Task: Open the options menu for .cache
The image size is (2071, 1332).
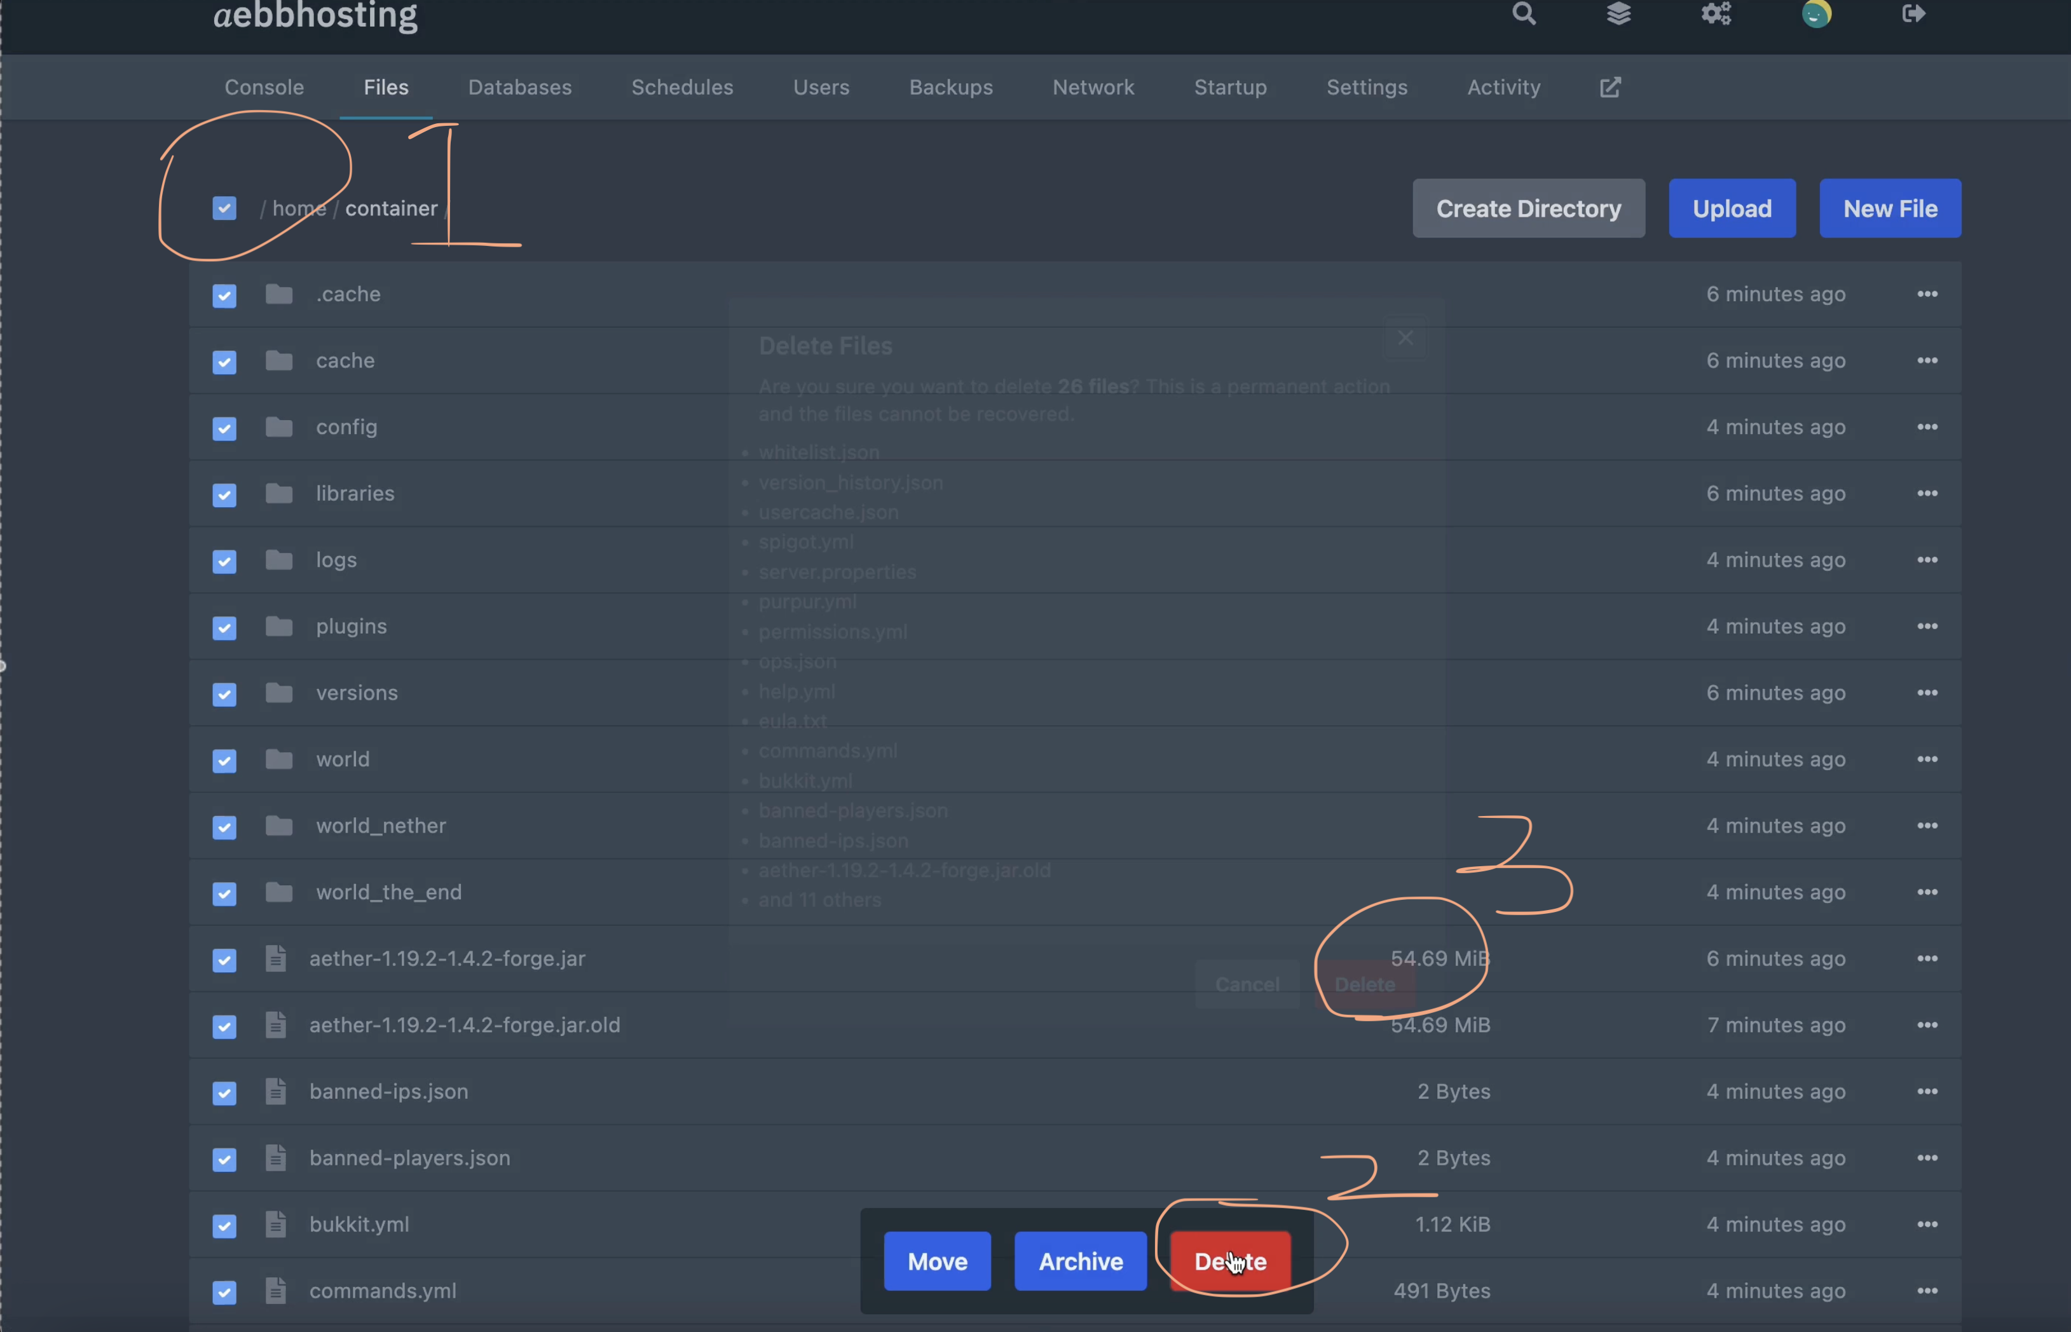Action: click(x=1927, y=294)
